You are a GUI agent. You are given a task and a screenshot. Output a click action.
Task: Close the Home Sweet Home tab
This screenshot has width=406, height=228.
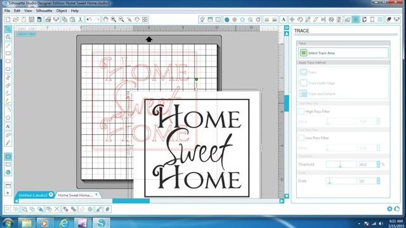[96, 194]
